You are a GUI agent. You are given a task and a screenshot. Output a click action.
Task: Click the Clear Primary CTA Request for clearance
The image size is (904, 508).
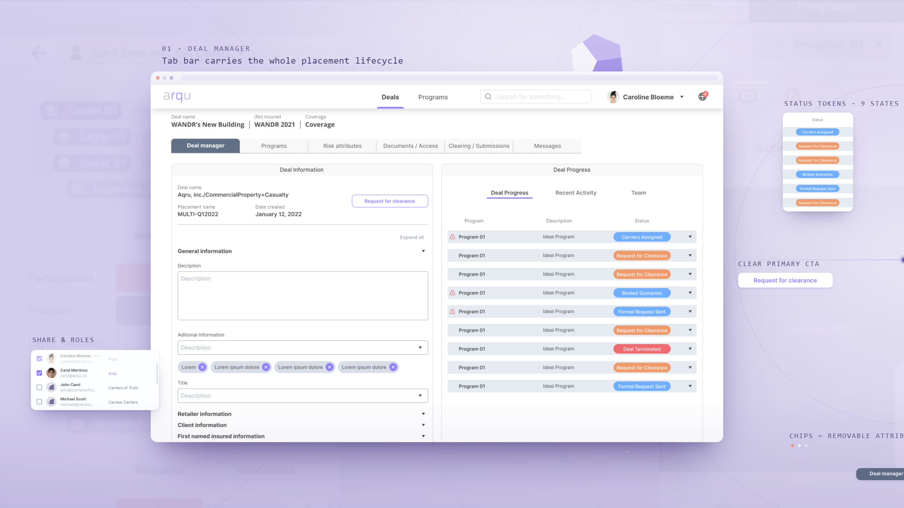785,280
